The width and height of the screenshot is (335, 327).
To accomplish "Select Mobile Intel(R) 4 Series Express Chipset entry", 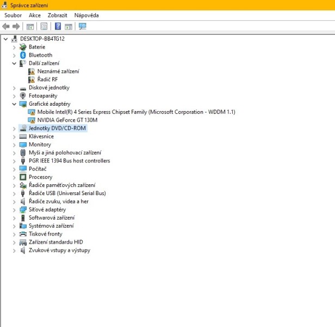I will point(137,112).
